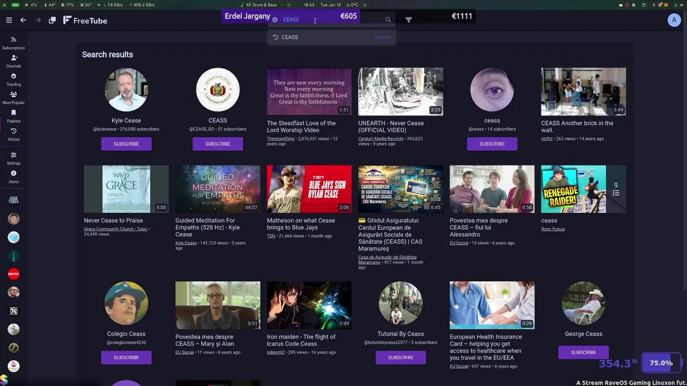Subscribe to Kyle Cease
The width and height of the screenshot is (687, 386).
click(x=126, y=144)
